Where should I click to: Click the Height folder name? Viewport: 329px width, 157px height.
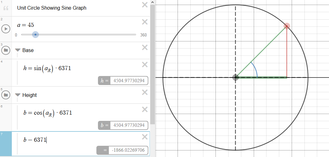point(30,95)
